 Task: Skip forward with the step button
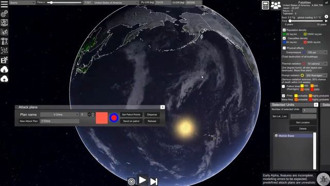tap(154, 181)
